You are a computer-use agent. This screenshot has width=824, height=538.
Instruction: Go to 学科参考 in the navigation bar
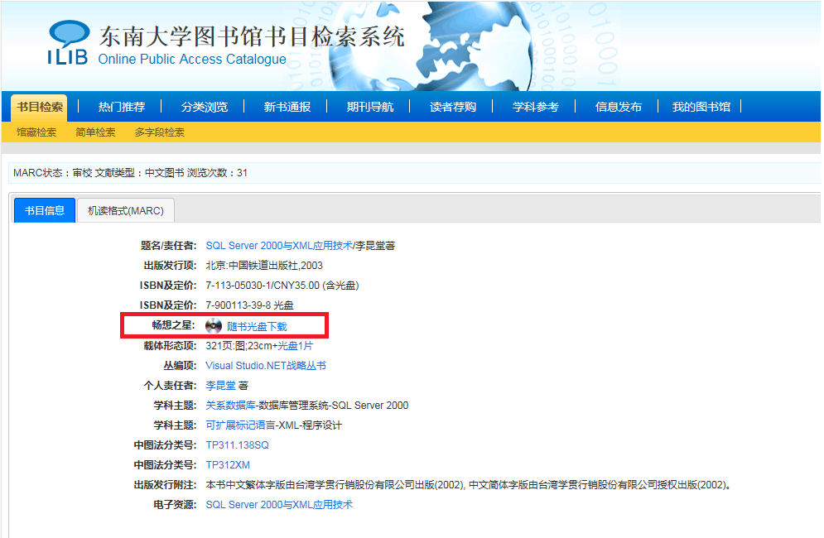pyautogui.click(x=536, y=107)
